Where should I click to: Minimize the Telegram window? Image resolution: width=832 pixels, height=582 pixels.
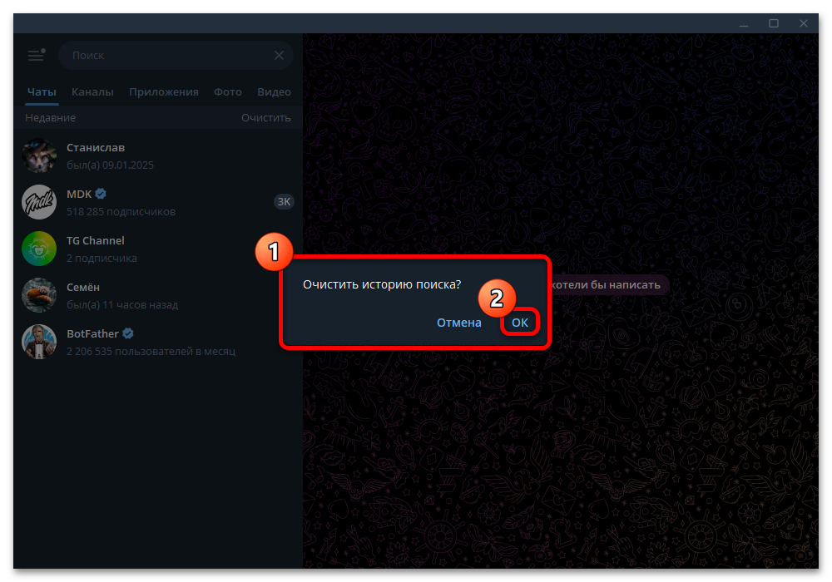[x=744, y=24]
